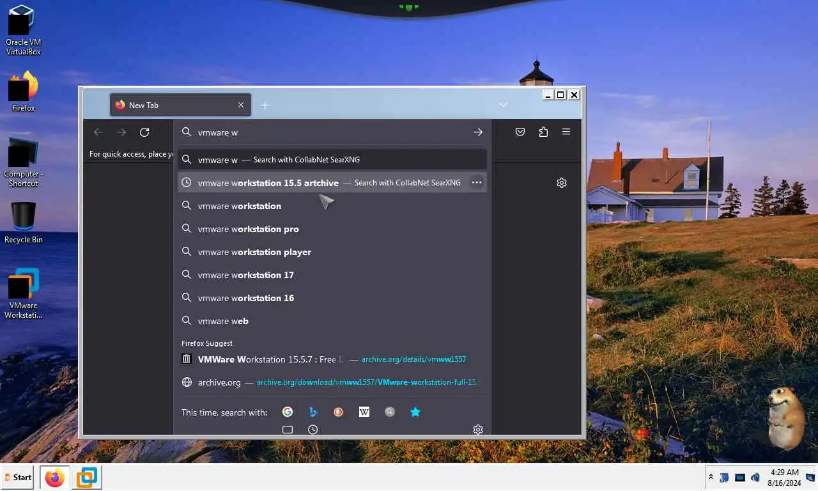The image size is (818, 491).
Task: Open the new tab page personalize gear
Action: tap(562, 183)
